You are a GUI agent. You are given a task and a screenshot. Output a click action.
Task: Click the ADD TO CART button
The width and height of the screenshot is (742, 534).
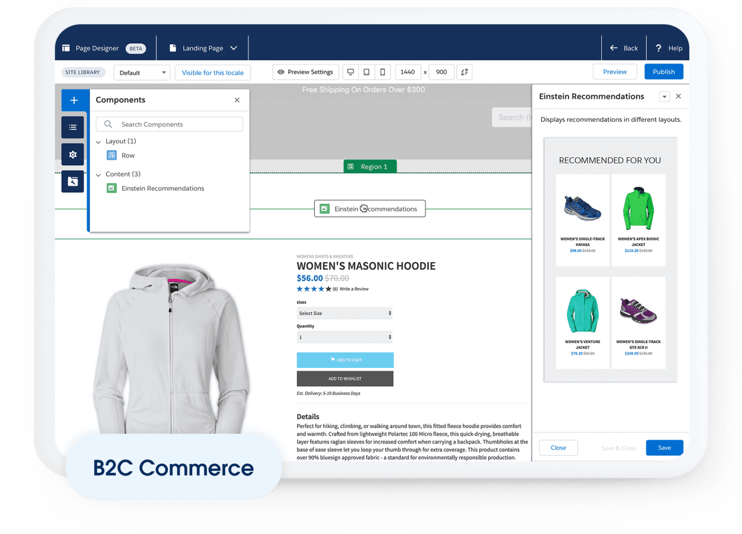[345, 360]
